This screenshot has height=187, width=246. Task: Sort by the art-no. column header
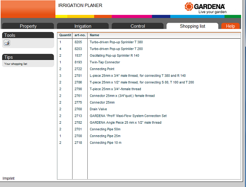tap(80, 35)
